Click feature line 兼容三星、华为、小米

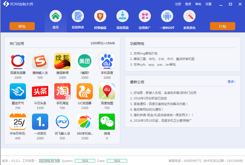[162, 59]
